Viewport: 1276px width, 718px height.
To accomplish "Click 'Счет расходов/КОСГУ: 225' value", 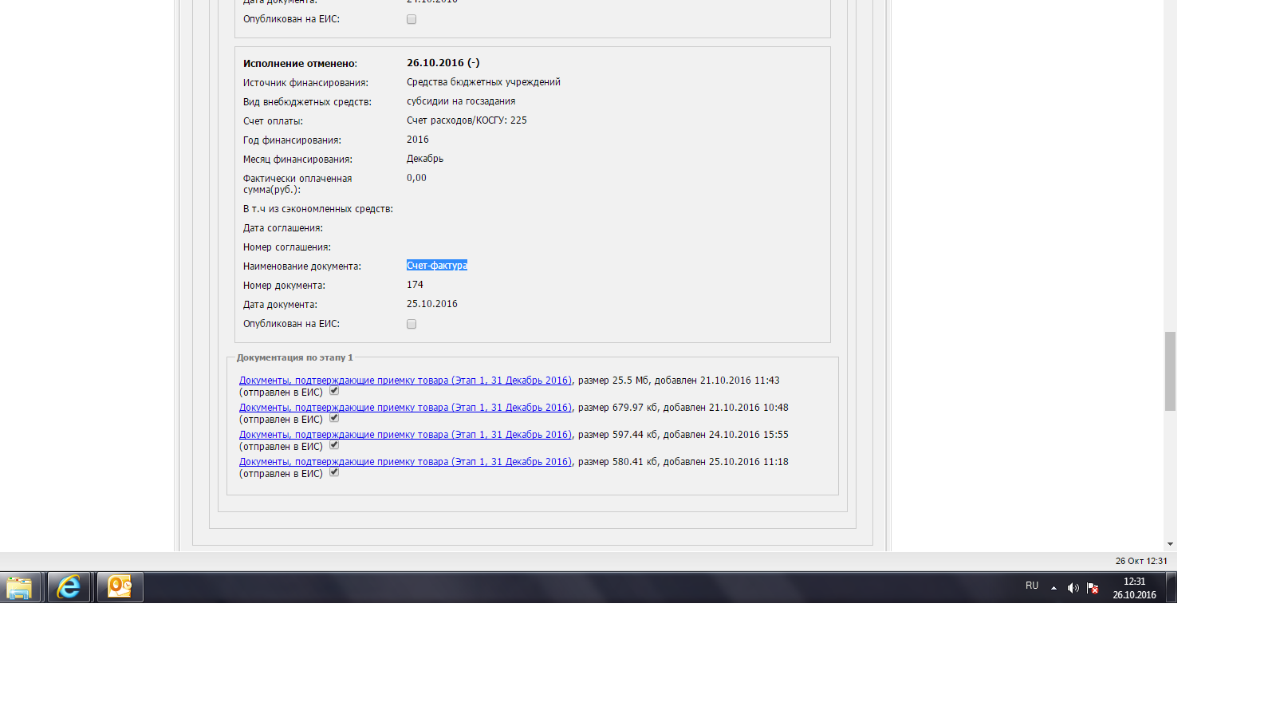I will [x=467, y=120].
